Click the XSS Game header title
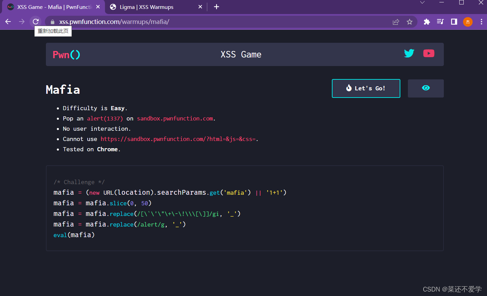 click(241, 54)
